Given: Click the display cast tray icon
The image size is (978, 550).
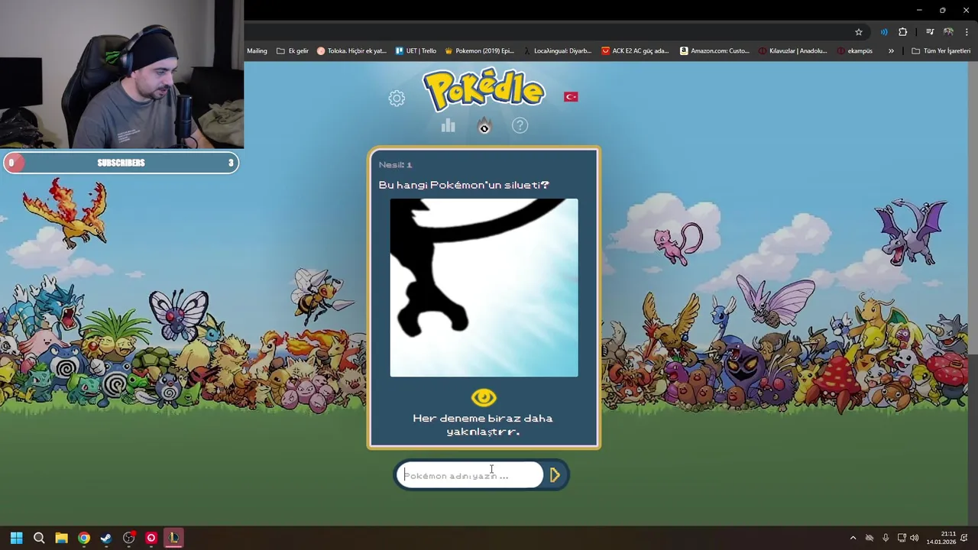Looking at the screenshot, I should tap(902, 538).
